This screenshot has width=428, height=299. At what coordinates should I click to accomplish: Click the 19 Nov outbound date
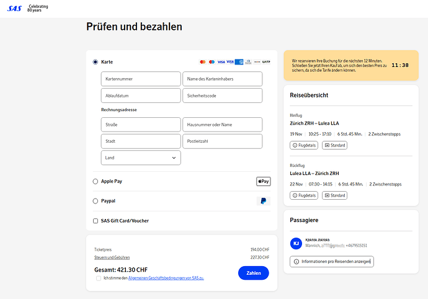pos(296,134)
